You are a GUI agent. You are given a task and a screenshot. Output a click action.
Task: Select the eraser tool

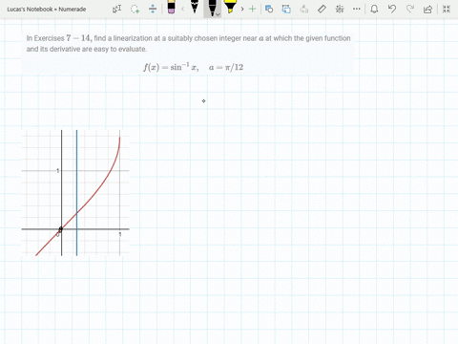(x=171, y=8)
